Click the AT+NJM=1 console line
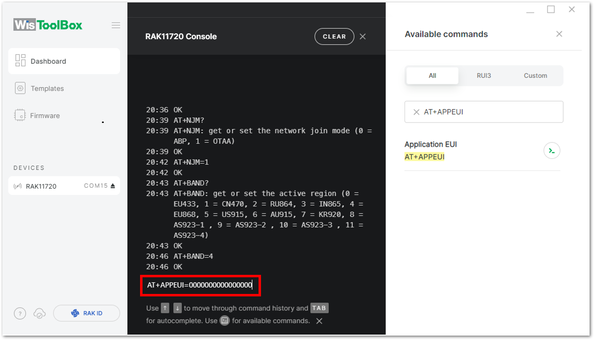The image size is (594, 340). point(191,162)
